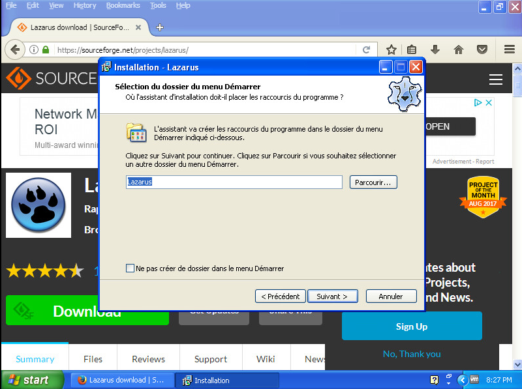Switch to Installation taskbar item

227,380
